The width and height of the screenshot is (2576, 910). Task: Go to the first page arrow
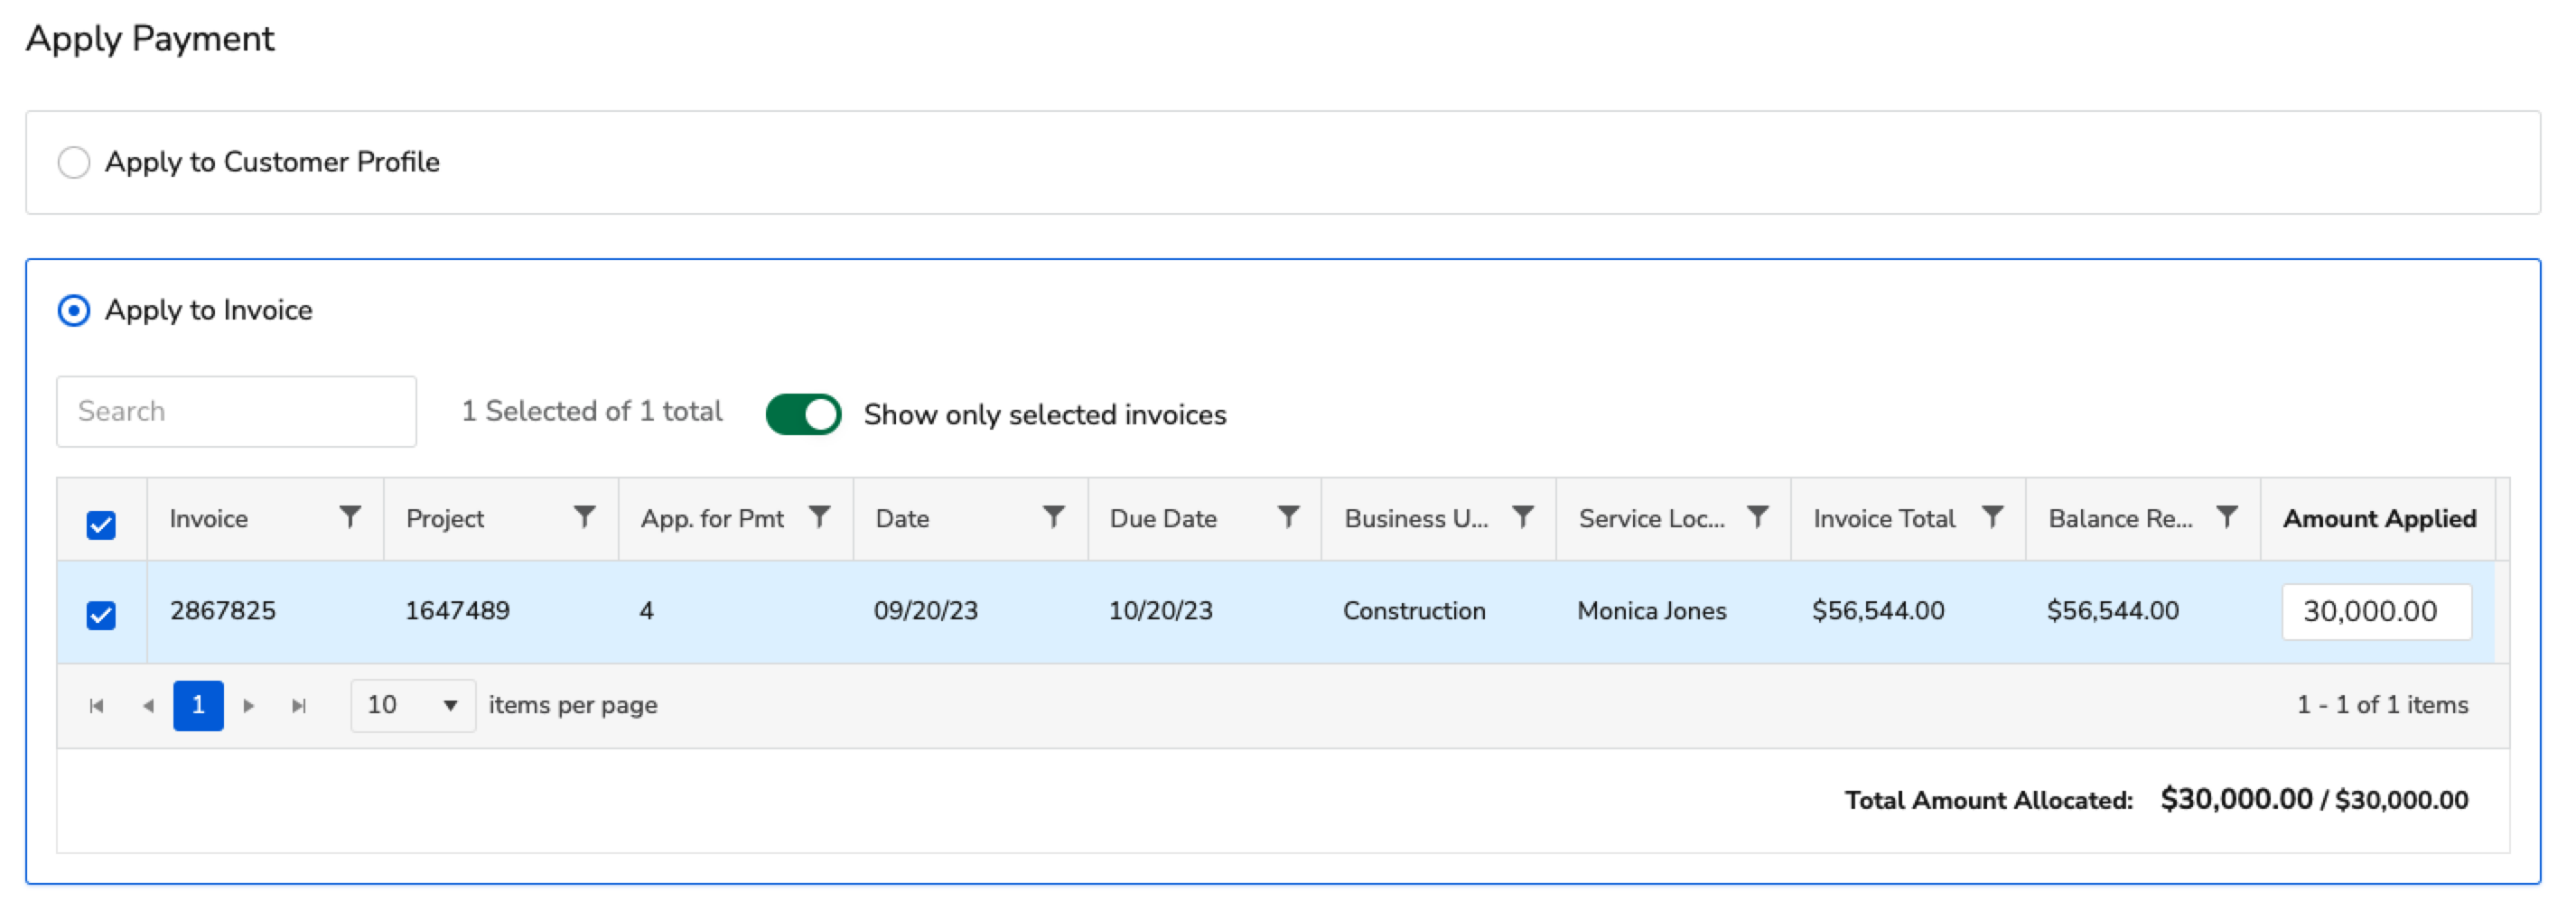point(97,706)
